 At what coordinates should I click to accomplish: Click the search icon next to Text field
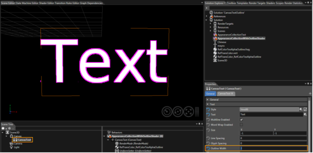click(305, 114)
